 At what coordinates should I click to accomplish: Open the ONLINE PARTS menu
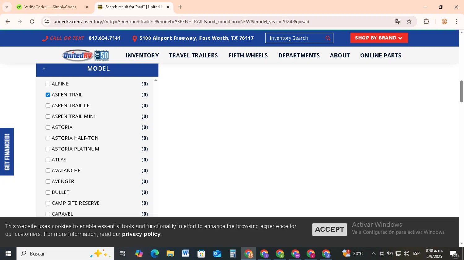pyautogui.click(x=380, y=56)
